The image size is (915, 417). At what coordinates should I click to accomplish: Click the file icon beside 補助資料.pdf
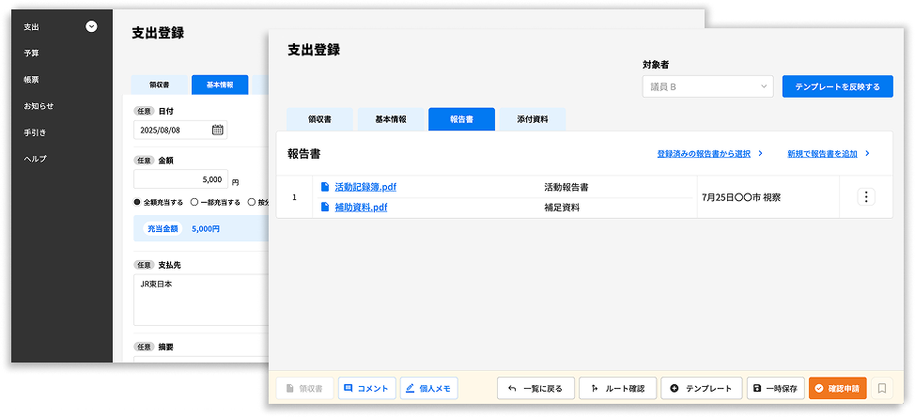(x=325, y=207)
